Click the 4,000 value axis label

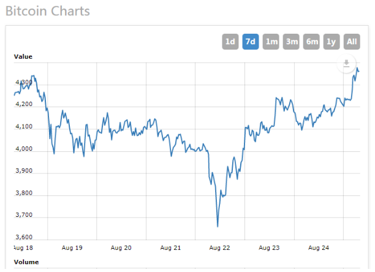point(23,149)
